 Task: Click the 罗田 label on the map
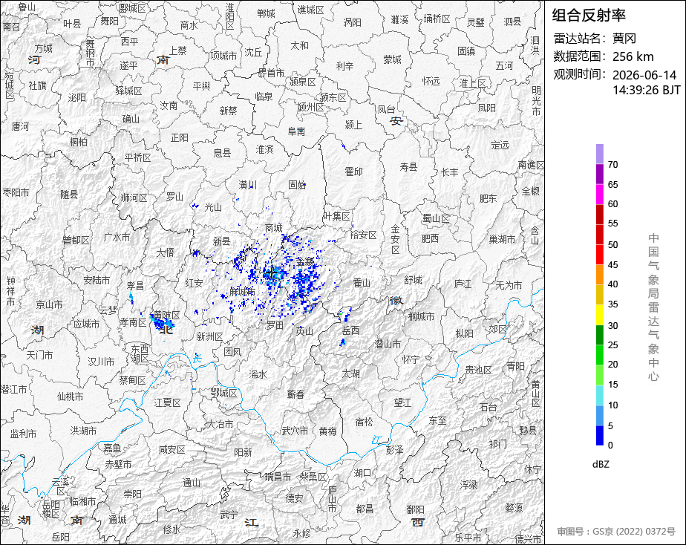[x=275, y=325]
